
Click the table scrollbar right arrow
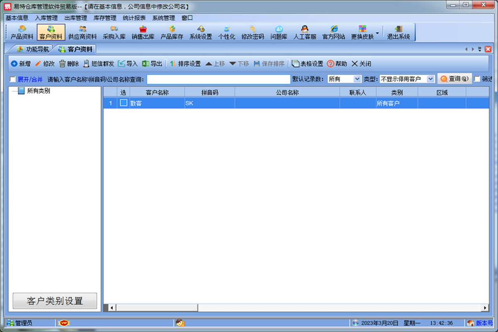(x=485, y=308)
